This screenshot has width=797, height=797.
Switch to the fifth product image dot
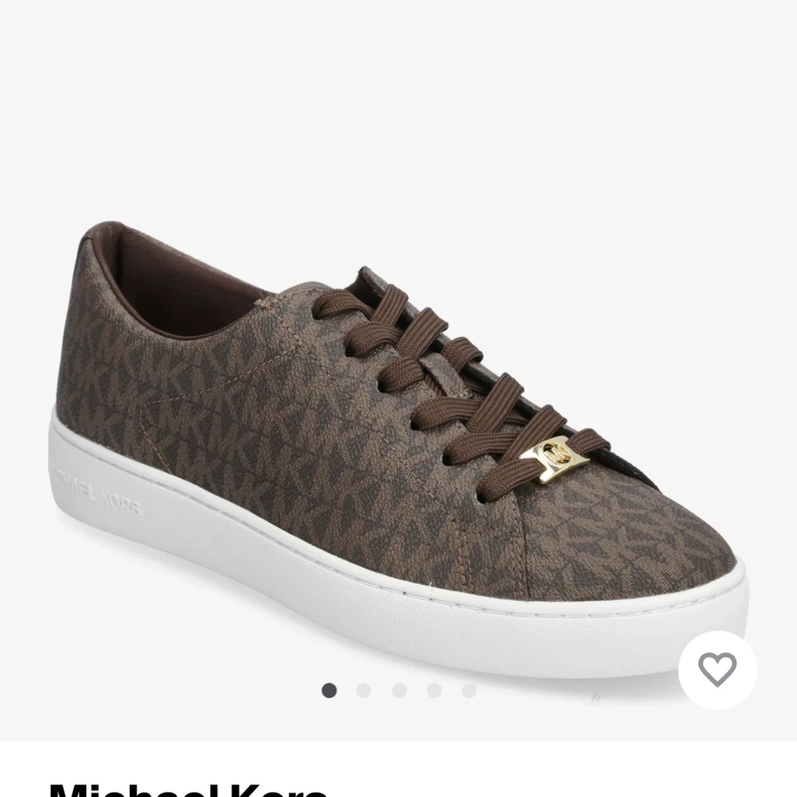point(469,690)
